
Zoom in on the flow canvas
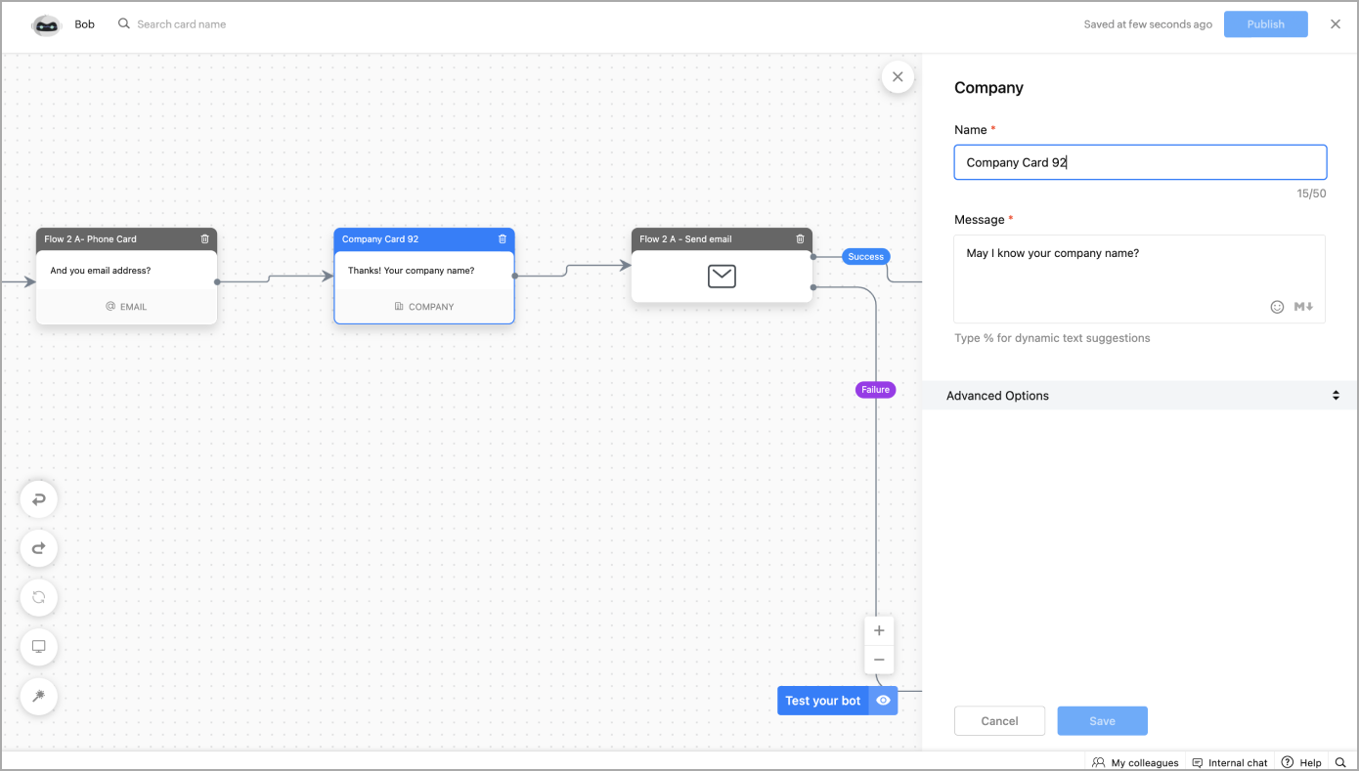tap(879, 630)
